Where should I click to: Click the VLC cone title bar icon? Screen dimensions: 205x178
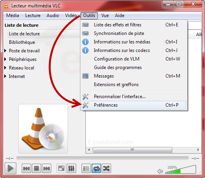pyautogui.click(x=6, y=5)
